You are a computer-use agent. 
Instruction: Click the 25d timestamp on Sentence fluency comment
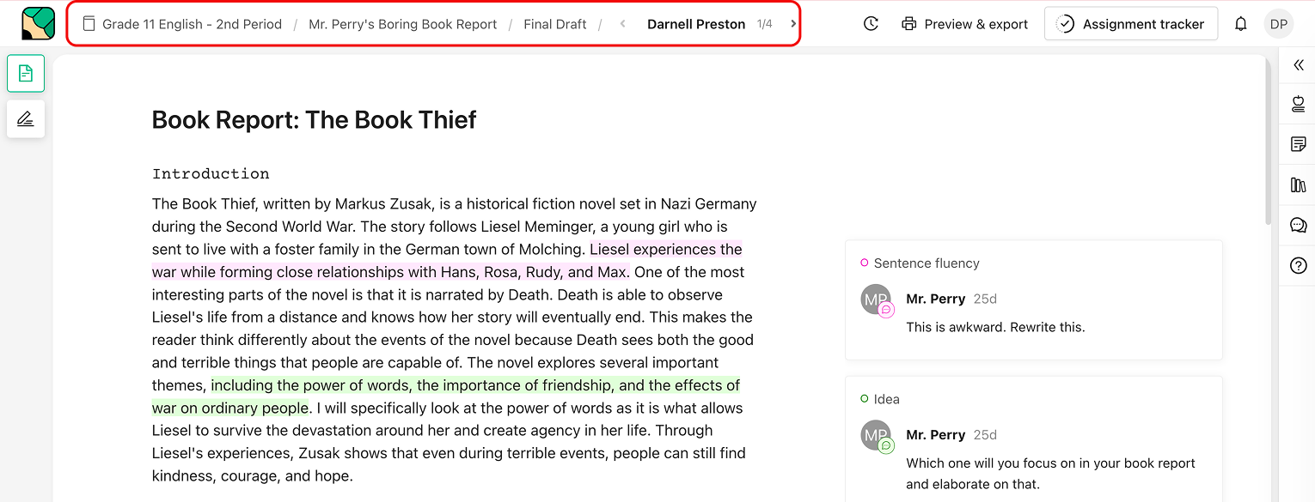click(x=985, y=299)
